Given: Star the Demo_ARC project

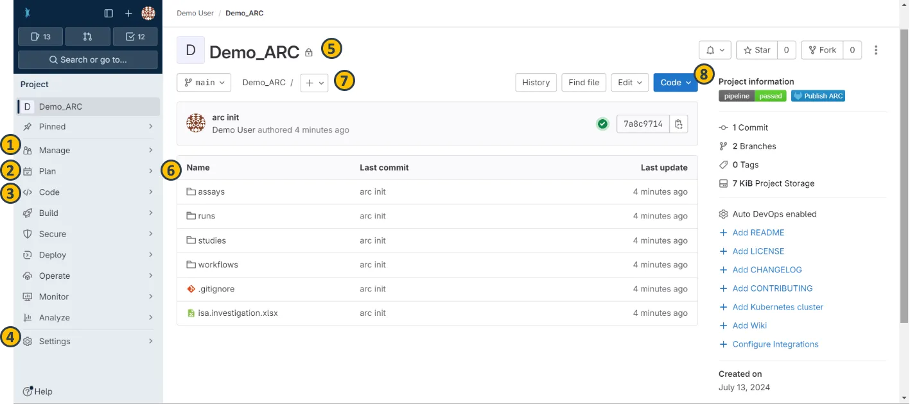Looking at the screenshot, I should click(757, 50).
